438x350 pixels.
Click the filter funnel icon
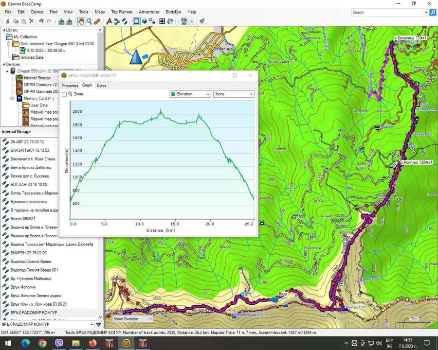(99, 324)
